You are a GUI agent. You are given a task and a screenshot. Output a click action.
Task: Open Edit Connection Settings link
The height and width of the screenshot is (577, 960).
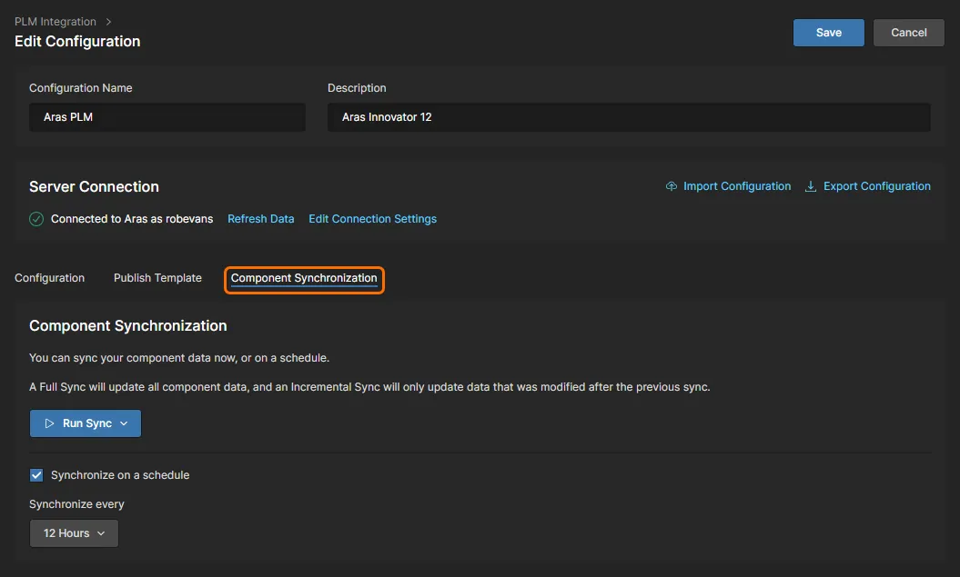click(372, 219)
